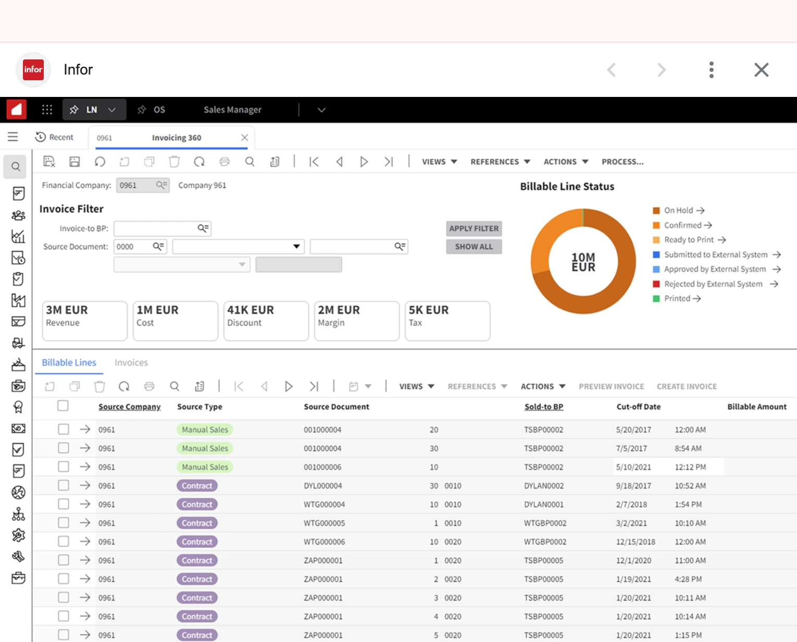Click the search icon in Billable Lines toolbar
The image size is (797, 642).
click(x=175, y=386)
